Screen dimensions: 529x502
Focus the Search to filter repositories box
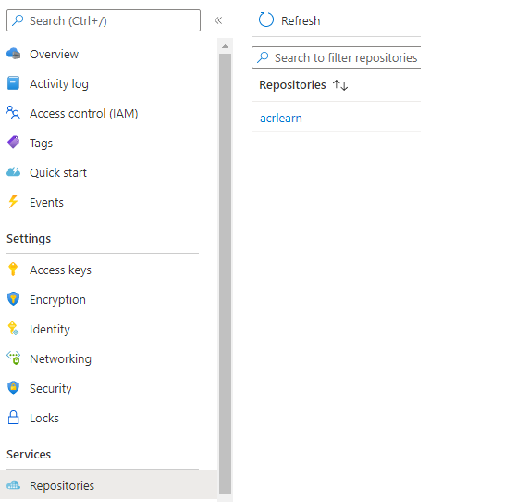pyautogui.click(x=337, y=57)
